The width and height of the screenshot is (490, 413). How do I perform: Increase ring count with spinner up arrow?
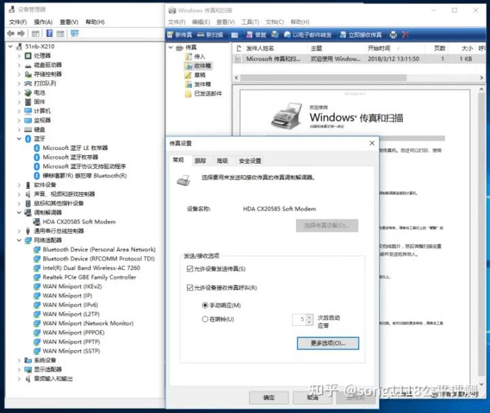coord(310,317)
